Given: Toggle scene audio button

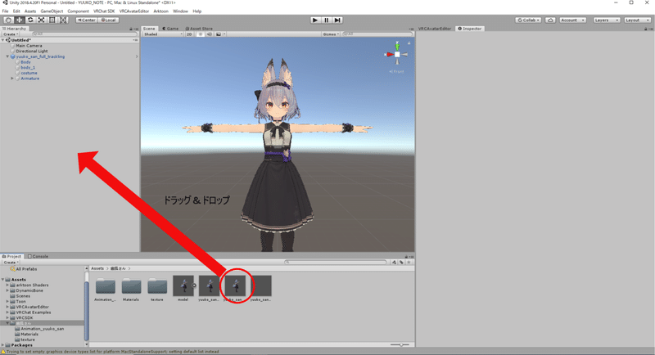Looking at the screenshot, I should [210, 34].
